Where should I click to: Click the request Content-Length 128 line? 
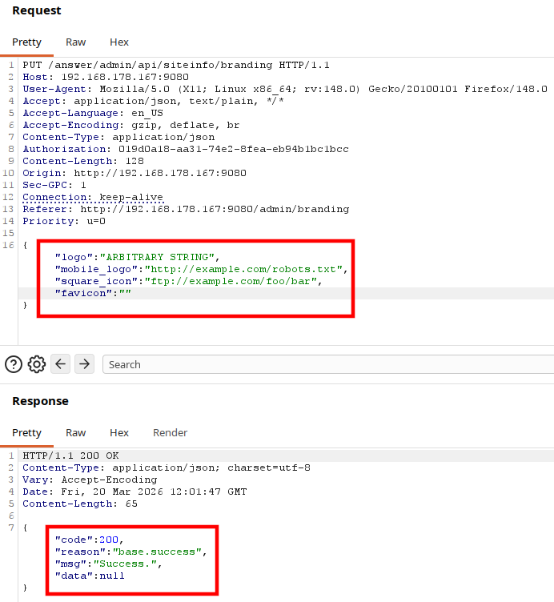click(83, 161)
